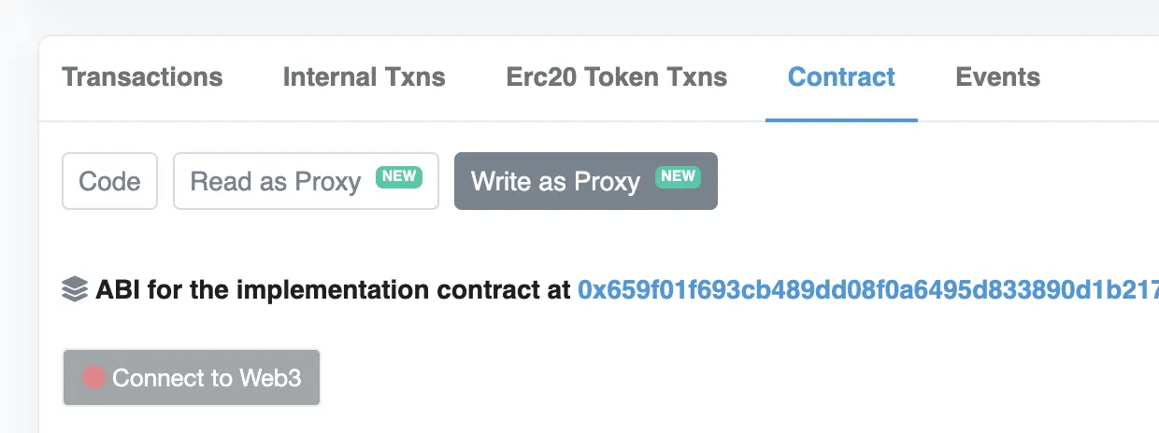Click the empty gray area above the card
The height and width of the screenshot is (433, 1159).
[561, 17]
